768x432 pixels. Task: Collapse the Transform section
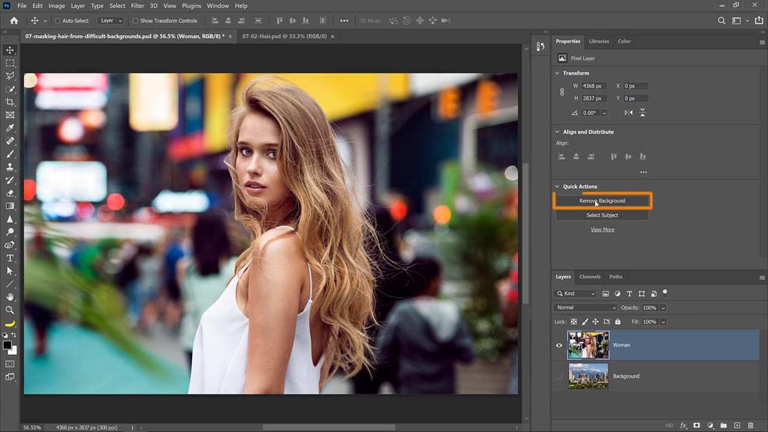coord(557,73)
